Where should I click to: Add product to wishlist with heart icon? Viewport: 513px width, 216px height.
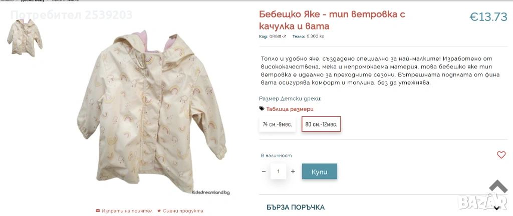pos(501,155)
